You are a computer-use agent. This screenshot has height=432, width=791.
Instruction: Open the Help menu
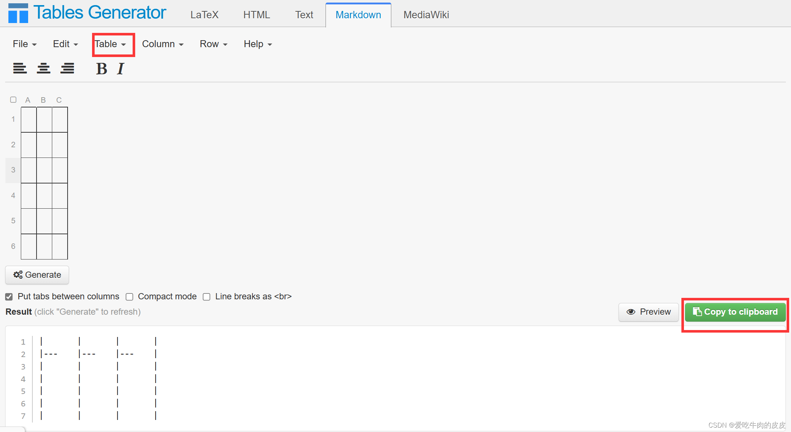258,44
